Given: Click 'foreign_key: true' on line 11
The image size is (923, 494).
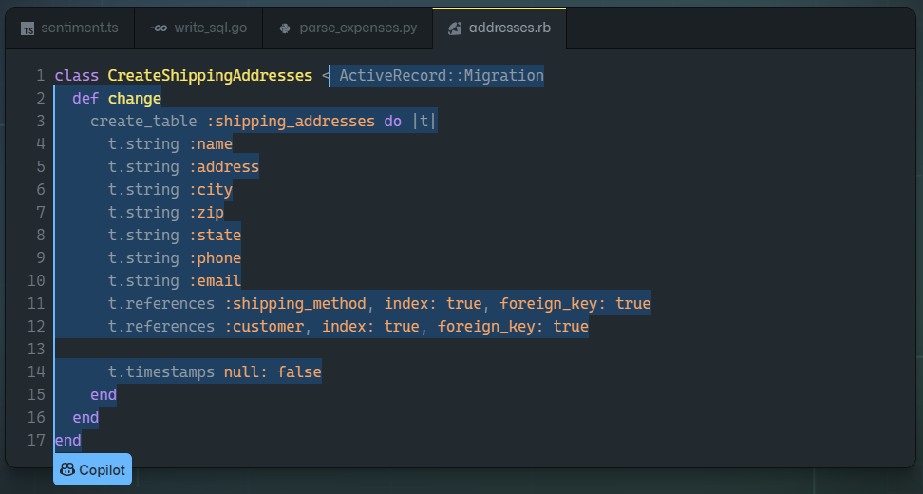Looking at the screenshot, I should point(575,304).
